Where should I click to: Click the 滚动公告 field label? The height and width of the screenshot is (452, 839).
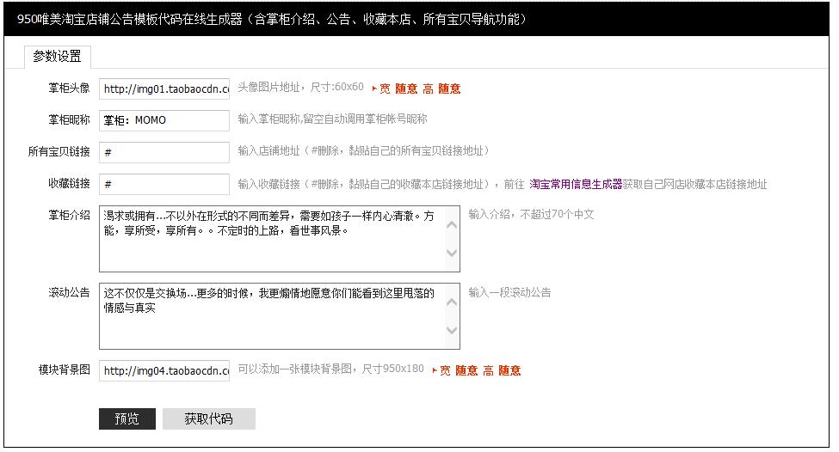click(69, 292)
